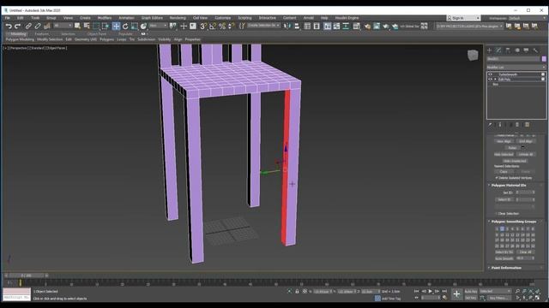Click the timeline time slider
Viewport: 549px width, 308px height.
click(x=27, y=275)
